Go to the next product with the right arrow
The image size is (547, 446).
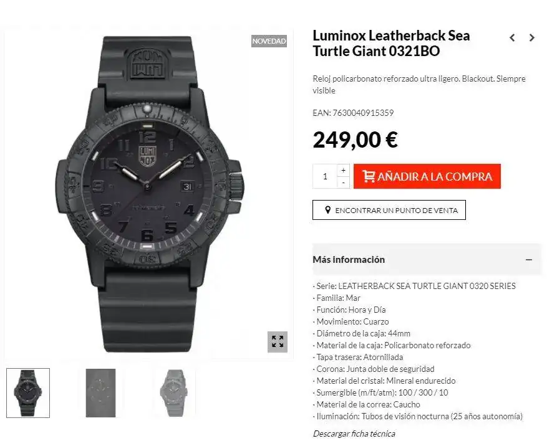tap(532, 37)
